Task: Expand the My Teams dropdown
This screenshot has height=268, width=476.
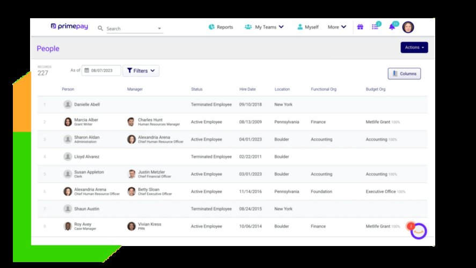Action: 264,27
